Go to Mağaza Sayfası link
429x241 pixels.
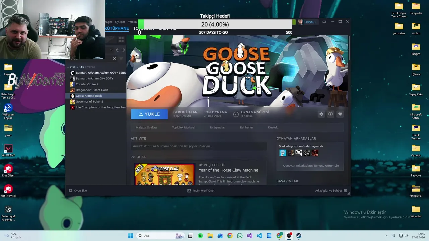pyautogui.click(x=146, y=127)
